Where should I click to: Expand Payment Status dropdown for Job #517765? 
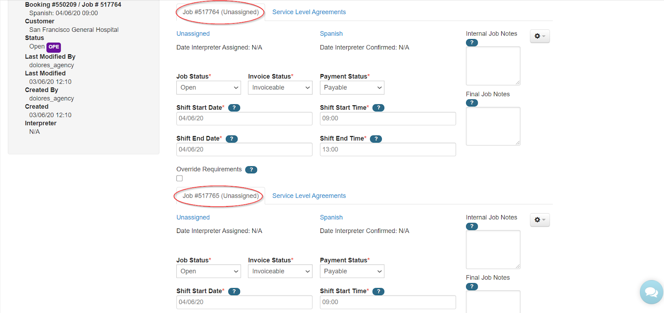pyautogui.click(x=352, y=272)
